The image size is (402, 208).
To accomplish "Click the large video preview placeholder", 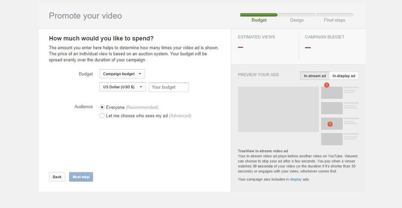I will point(278,109).
